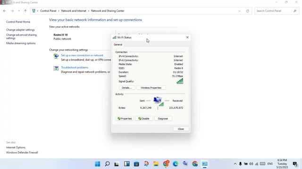
Task: Select Network and Internet breadcrumb
Action: point(74,11)
